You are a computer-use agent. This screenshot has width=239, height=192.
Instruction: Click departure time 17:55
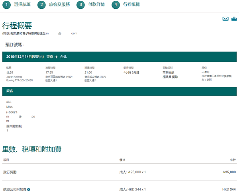(49, 72)
